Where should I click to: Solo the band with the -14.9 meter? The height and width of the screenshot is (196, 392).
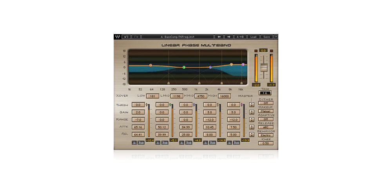[x=205, y=143]
